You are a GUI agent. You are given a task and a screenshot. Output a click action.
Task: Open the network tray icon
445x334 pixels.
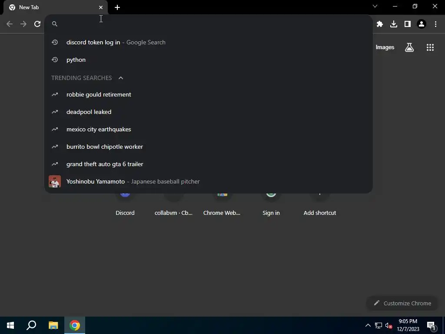(379, 325)
